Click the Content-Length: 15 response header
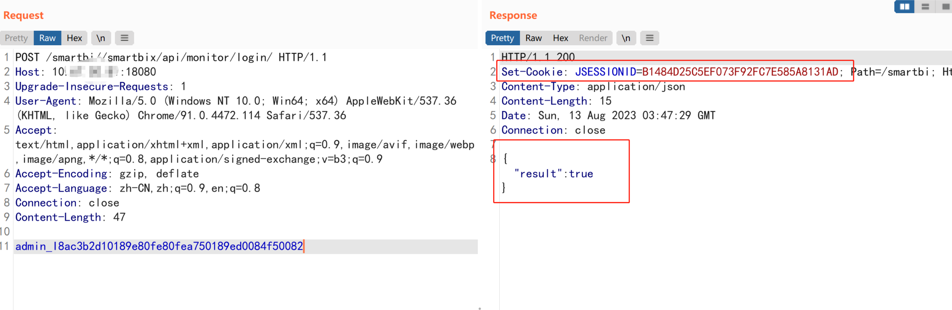This screenshot has width=952, height=310. 556,101
